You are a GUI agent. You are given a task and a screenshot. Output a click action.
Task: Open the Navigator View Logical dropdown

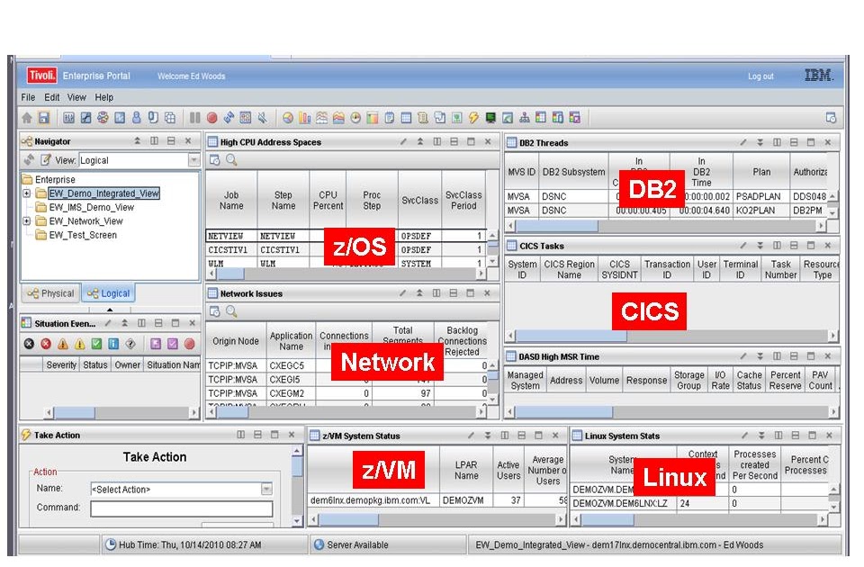[194, 160]
